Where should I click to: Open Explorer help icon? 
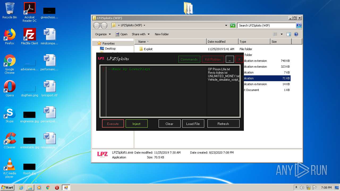pyautogui.click(x=296, y=34)
